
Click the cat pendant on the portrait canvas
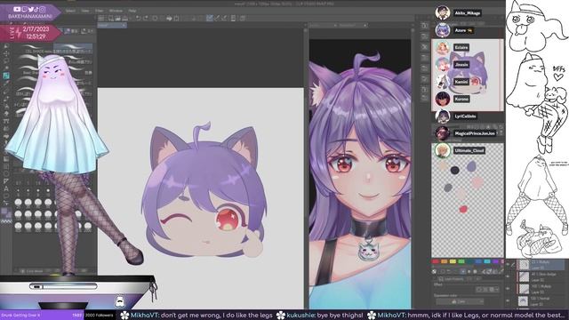[x=368, y=251]
